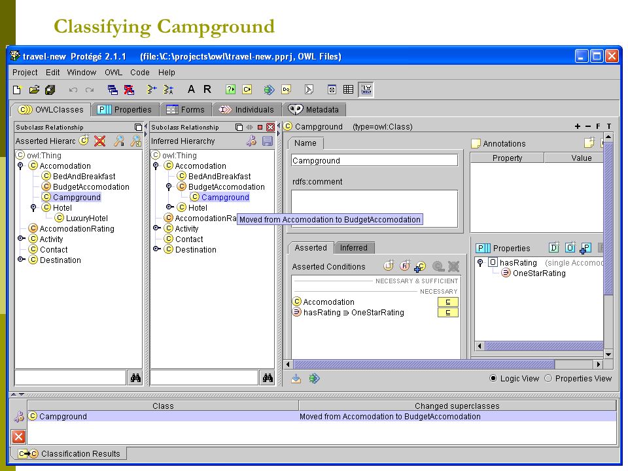Expand Destination node in asserted hierarchy
The height and width of the screenshot is (471, 628).
click(21, 260)
